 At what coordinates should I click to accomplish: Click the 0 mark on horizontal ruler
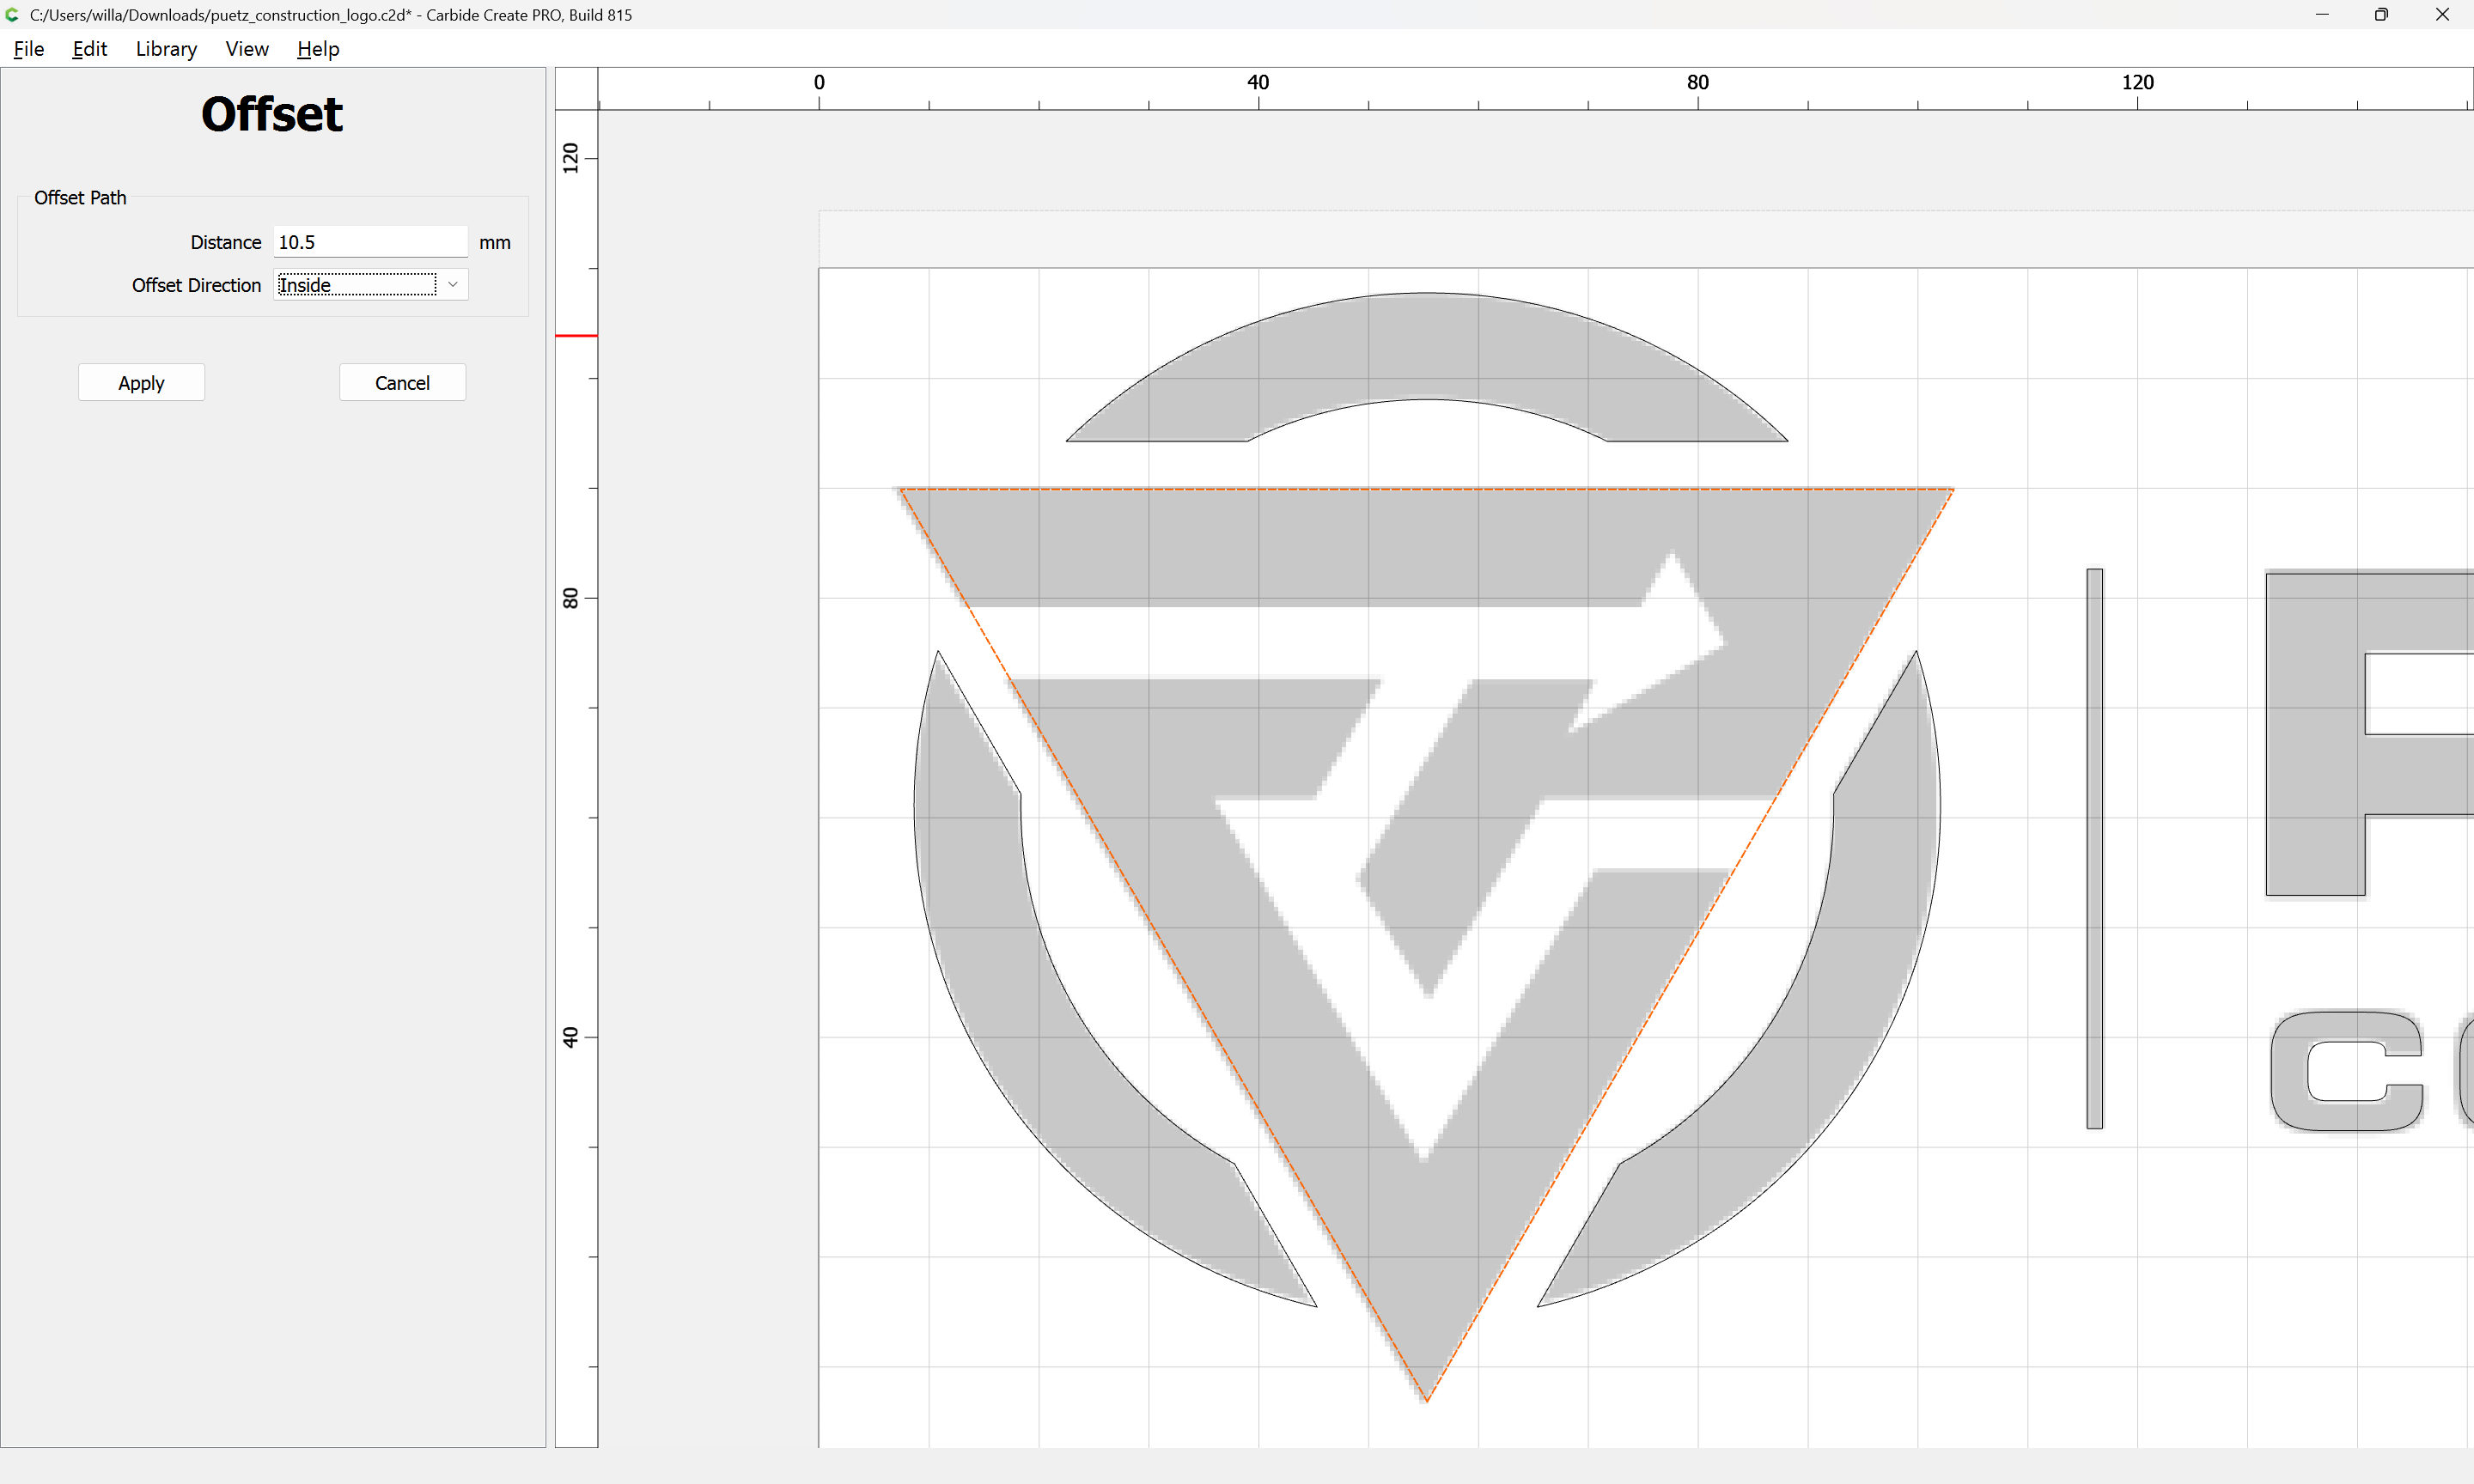819,82
